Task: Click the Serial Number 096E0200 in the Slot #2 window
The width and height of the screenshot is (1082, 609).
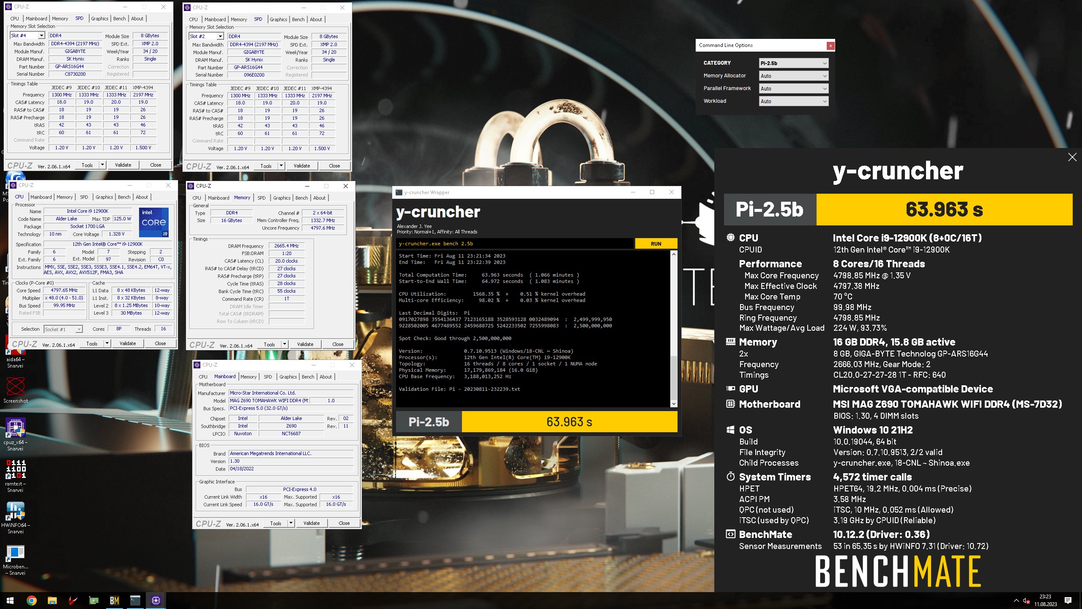Action: coord(254,75)
